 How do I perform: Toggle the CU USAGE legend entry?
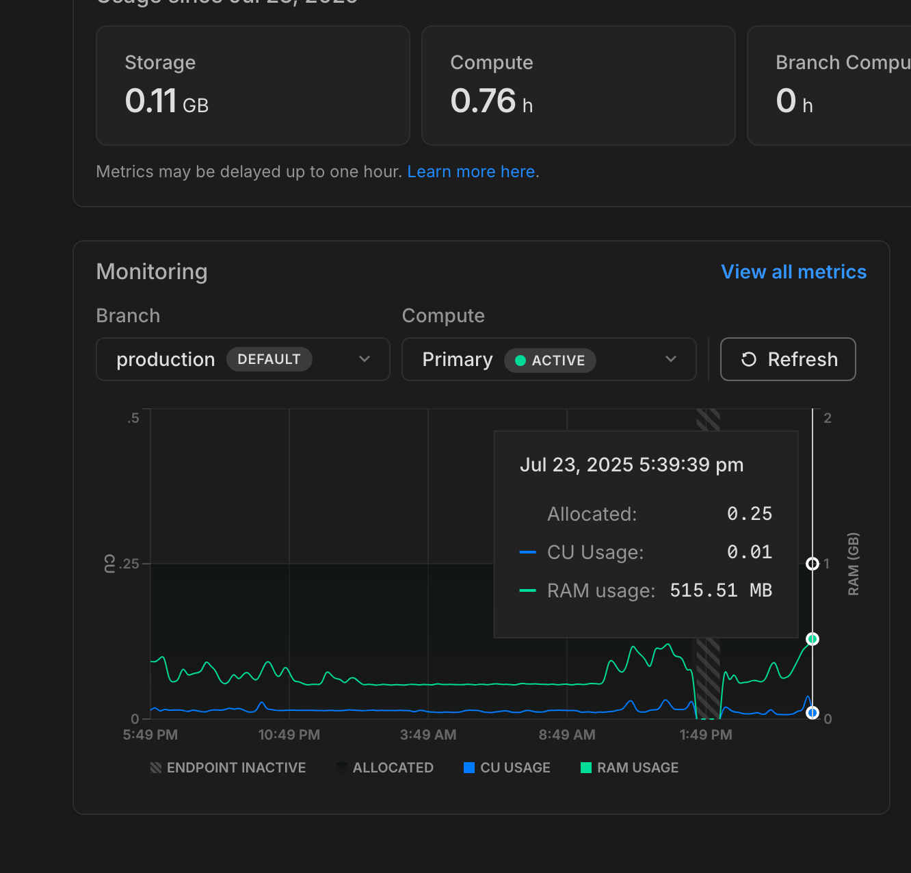coord(507,768)
